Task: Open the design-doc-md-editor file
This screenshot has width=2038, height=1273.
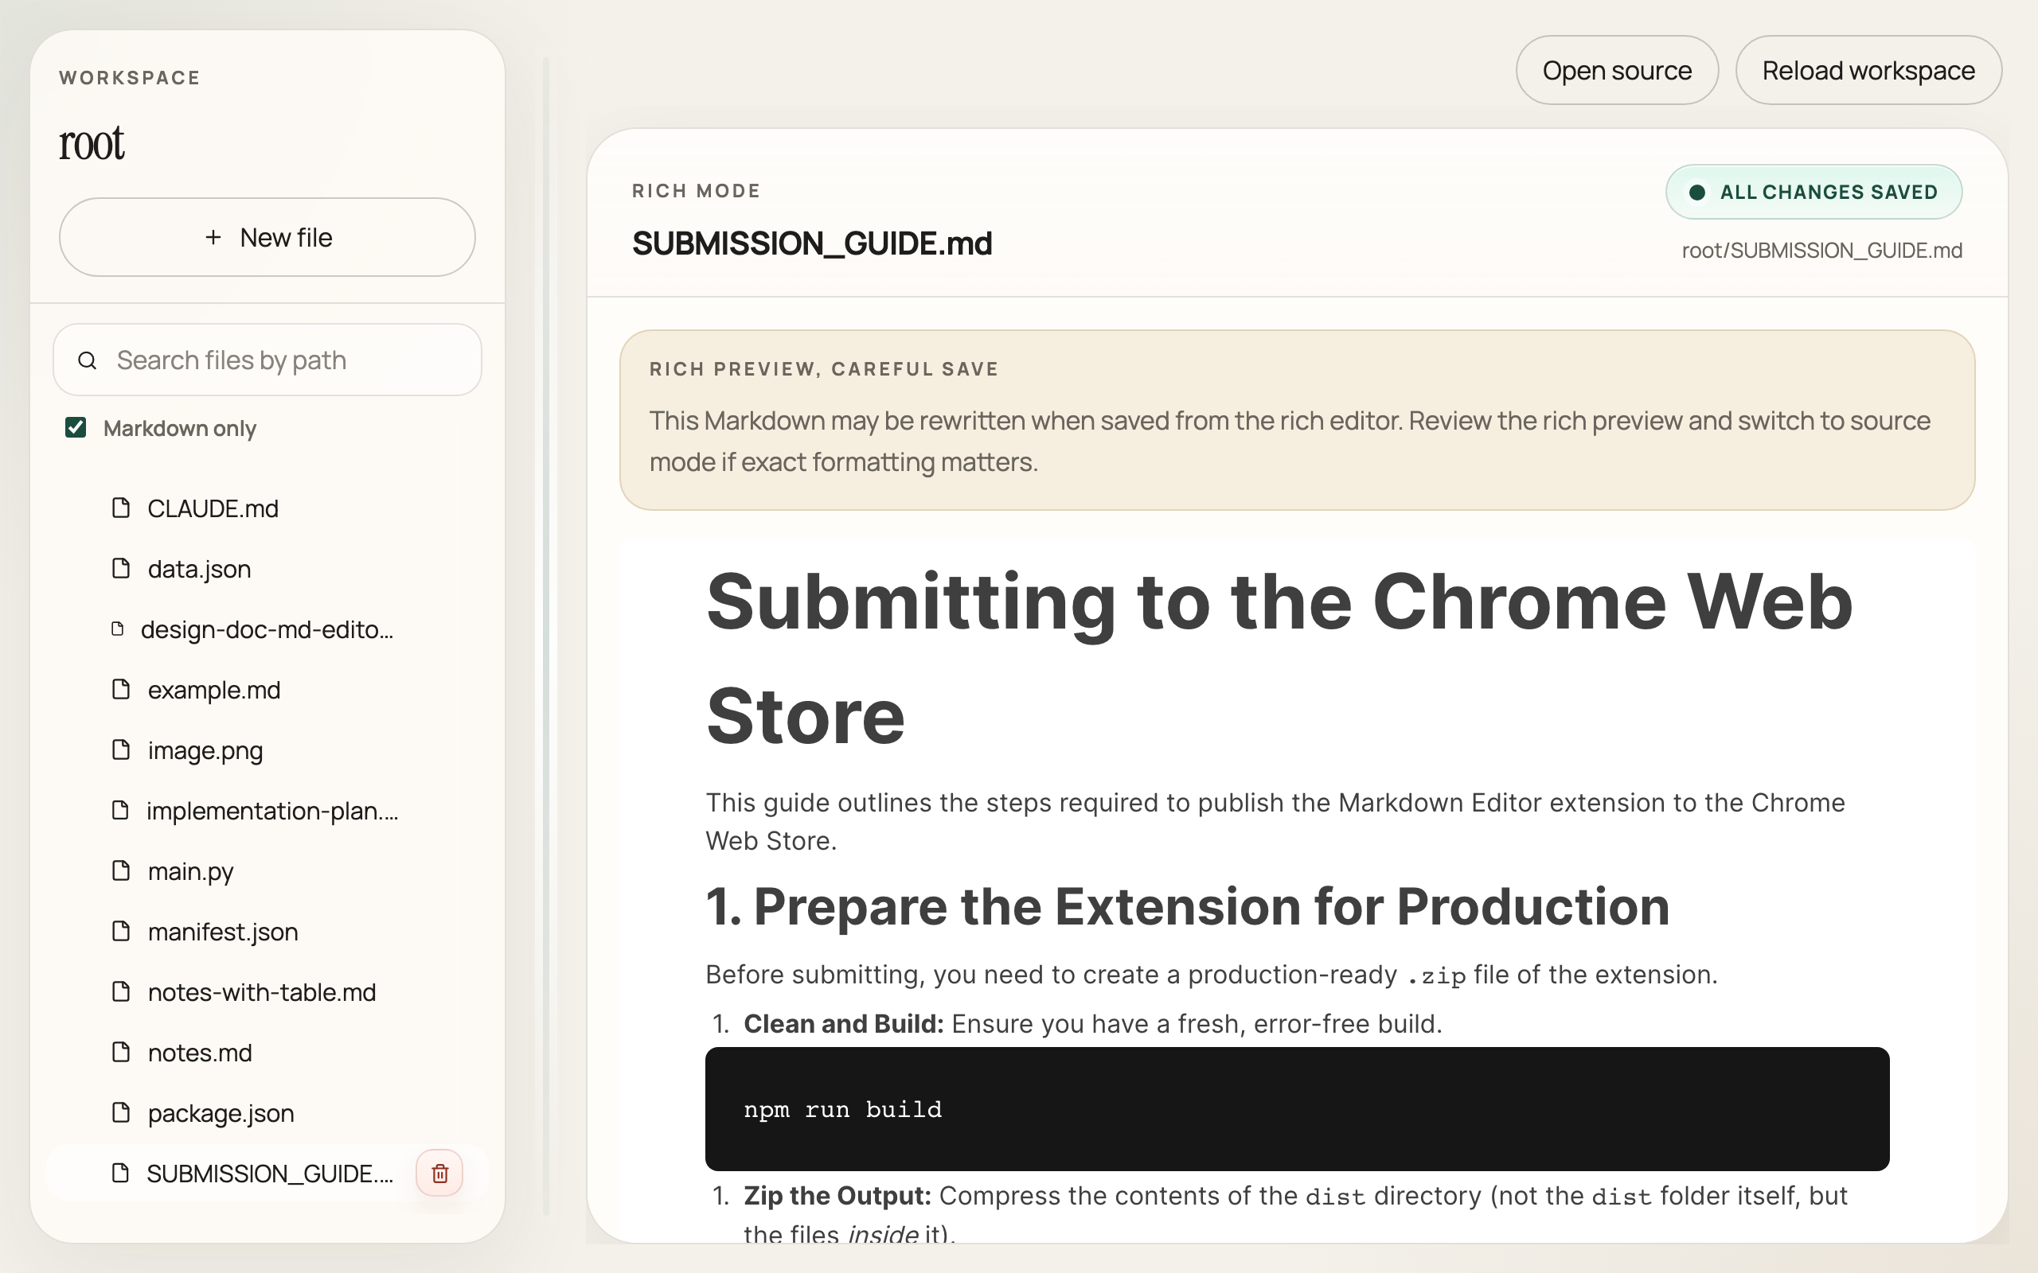Action: tap(266, 630)
